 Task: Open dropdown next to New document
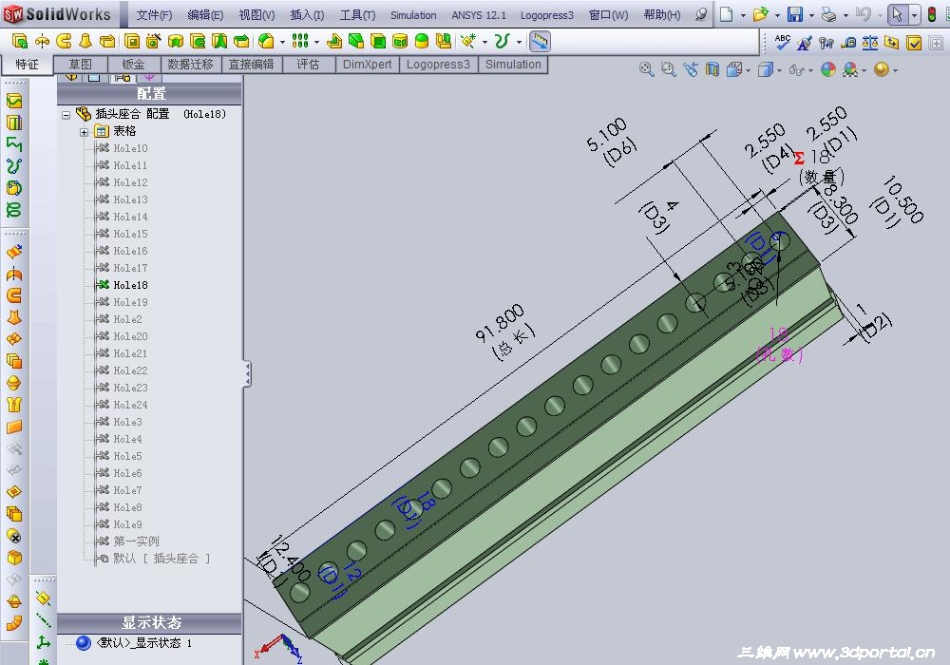[x=743, y=15]
